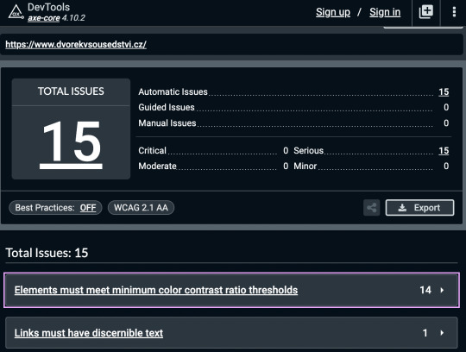
Task: Expand arrow for color contrast issue row
Action: point(442,290)
